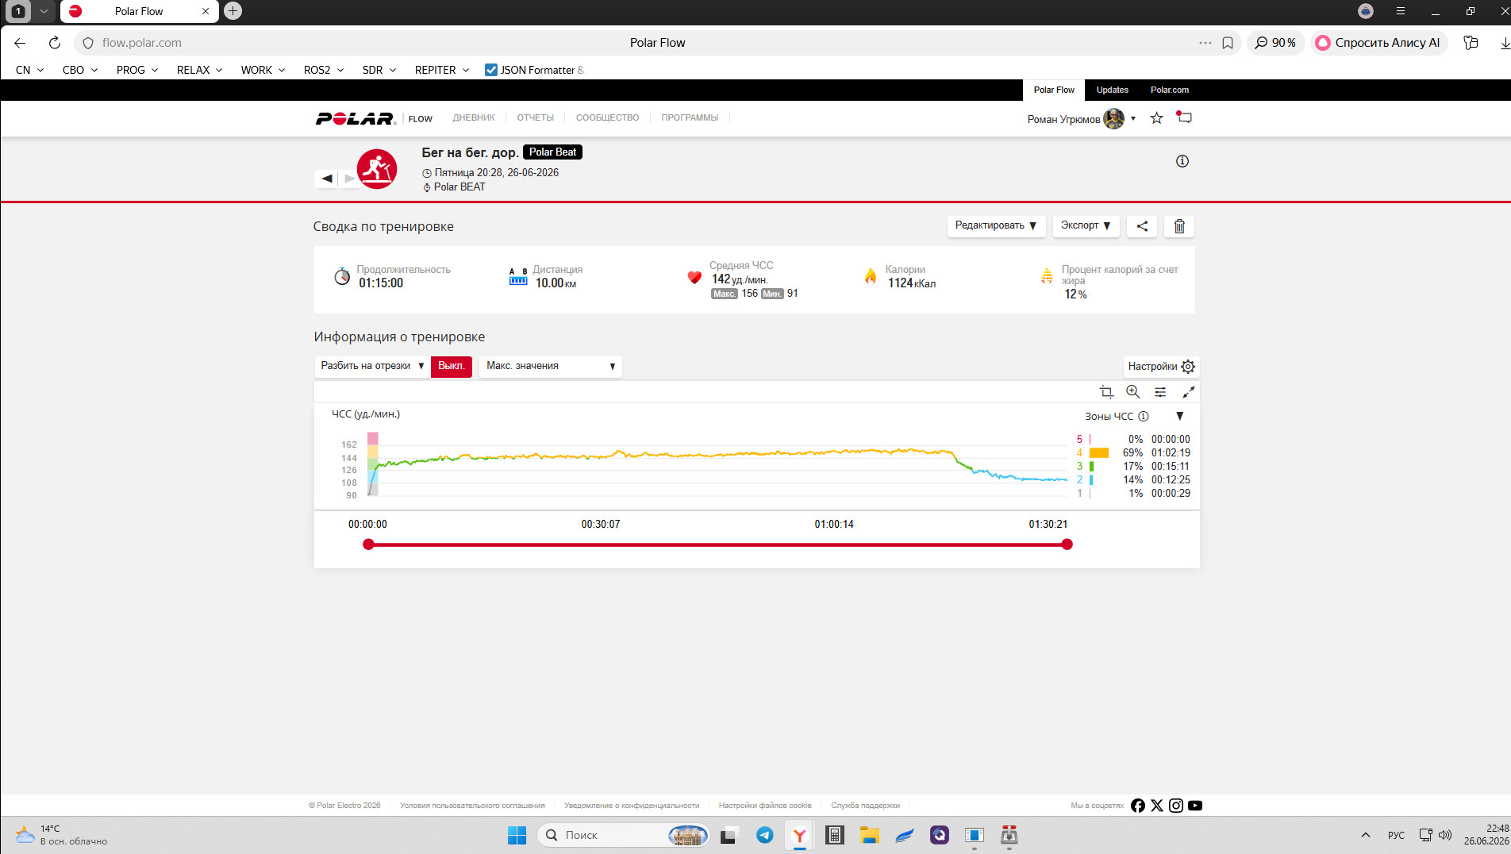The image size is (1511, 854).
Task: Click the user avatar photo
Action: tap(1114, 118)
